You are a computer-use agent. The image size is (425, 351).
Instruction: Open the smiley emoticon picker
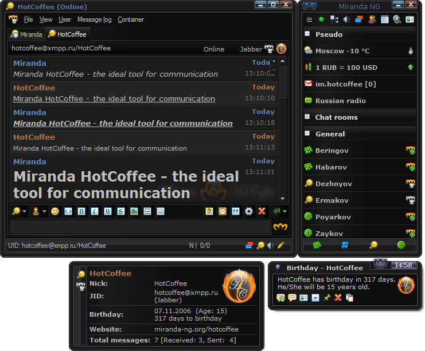55,211
